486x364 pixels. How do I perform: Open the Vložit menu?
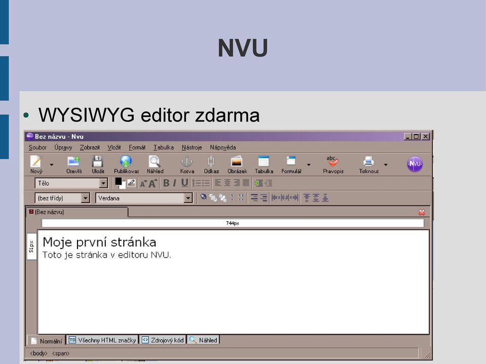[x=114, y=148]
